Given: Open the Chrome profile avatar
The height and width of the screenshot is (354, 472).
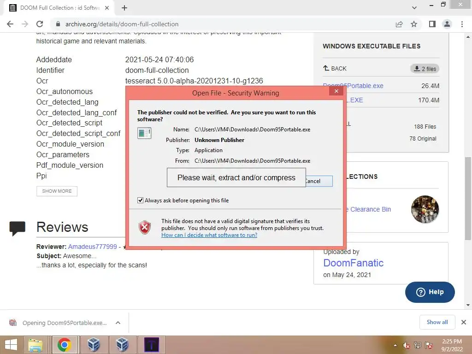Looking at the screenshot, I should (x=447, y=24).
